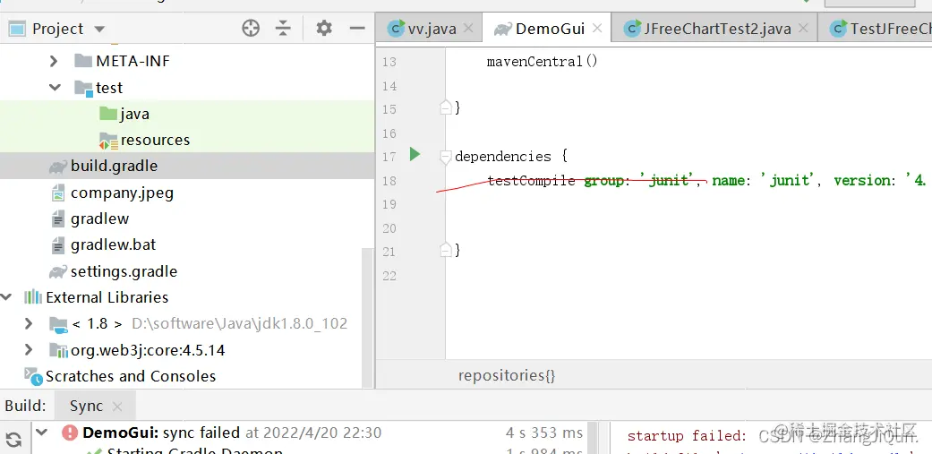The width and height of the screenshot is (932, 454).
Task: Select the gradlew file
Action: (100, 218)
